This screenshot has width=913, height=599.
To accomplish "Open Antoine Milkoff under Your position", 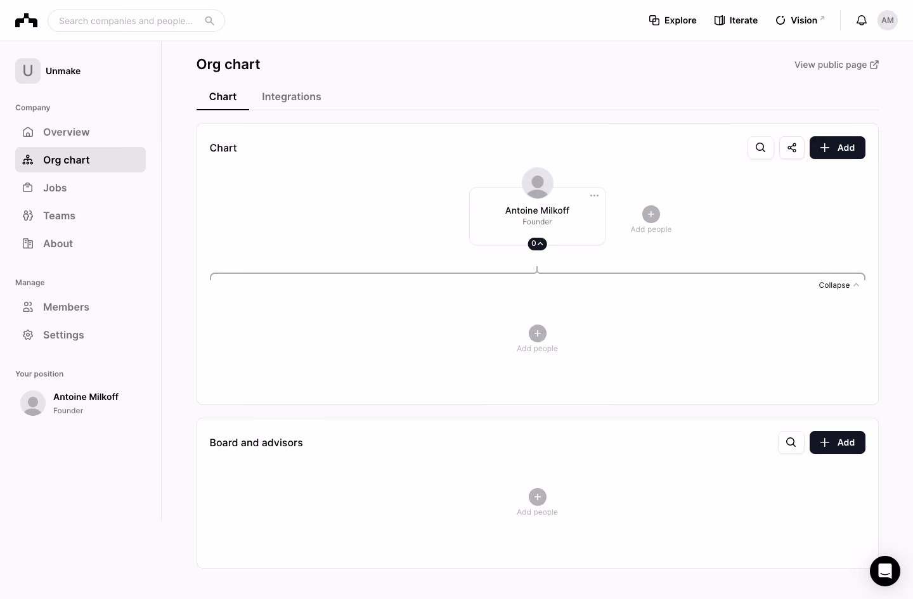I will [81, 403].
